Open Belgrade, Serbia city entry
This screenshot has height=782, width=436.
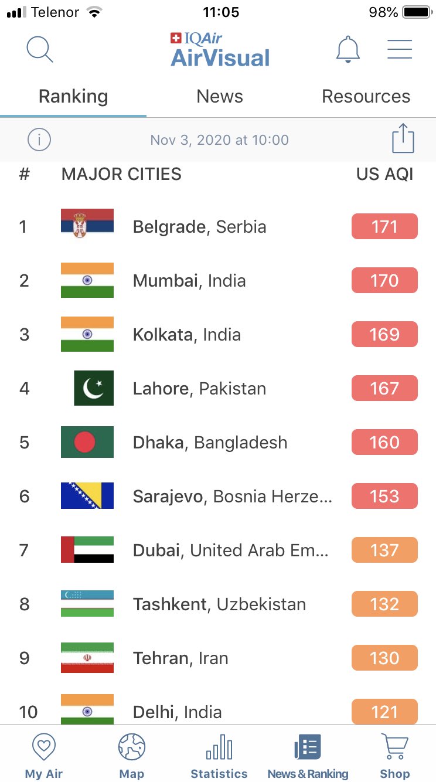point(199,227)
